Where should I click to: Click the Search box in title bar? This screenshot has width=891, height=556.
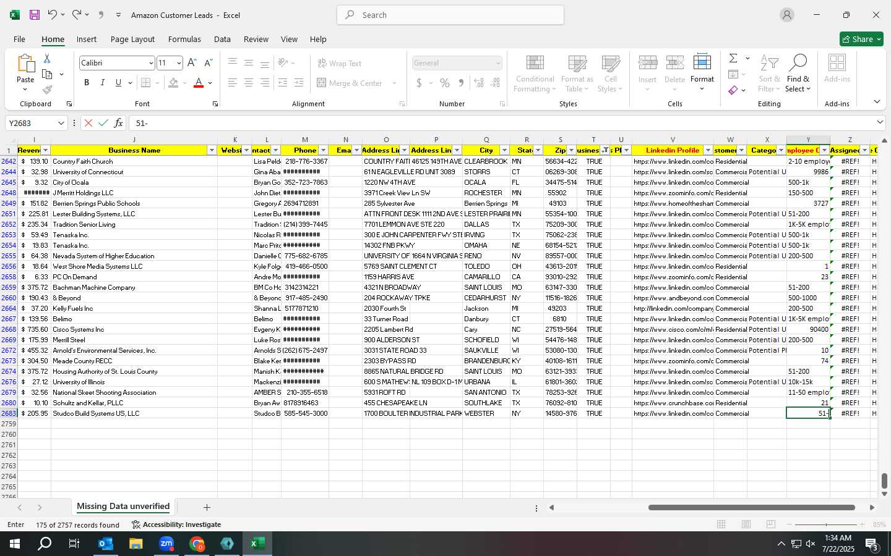[x=450, y=15]
